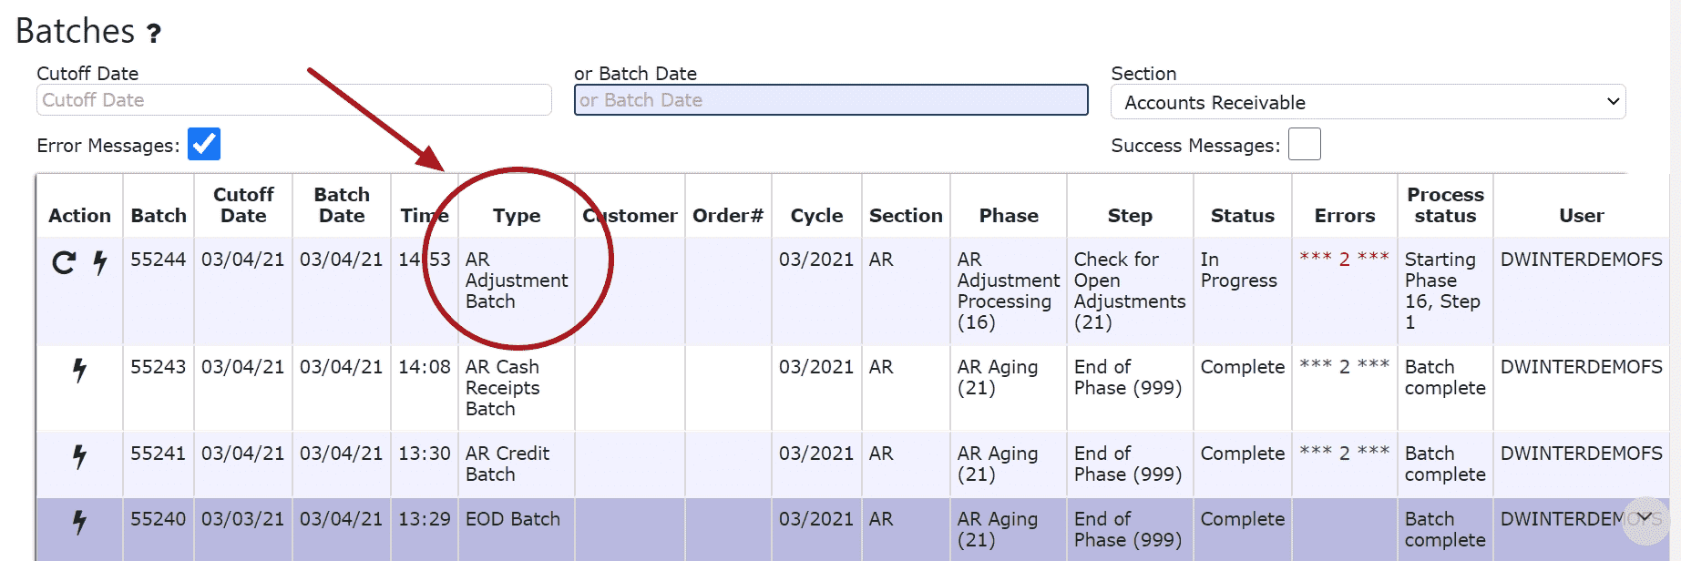Click the Section column header
The height and width of the screenshot is (561, 1681).
tap(906, 216)
